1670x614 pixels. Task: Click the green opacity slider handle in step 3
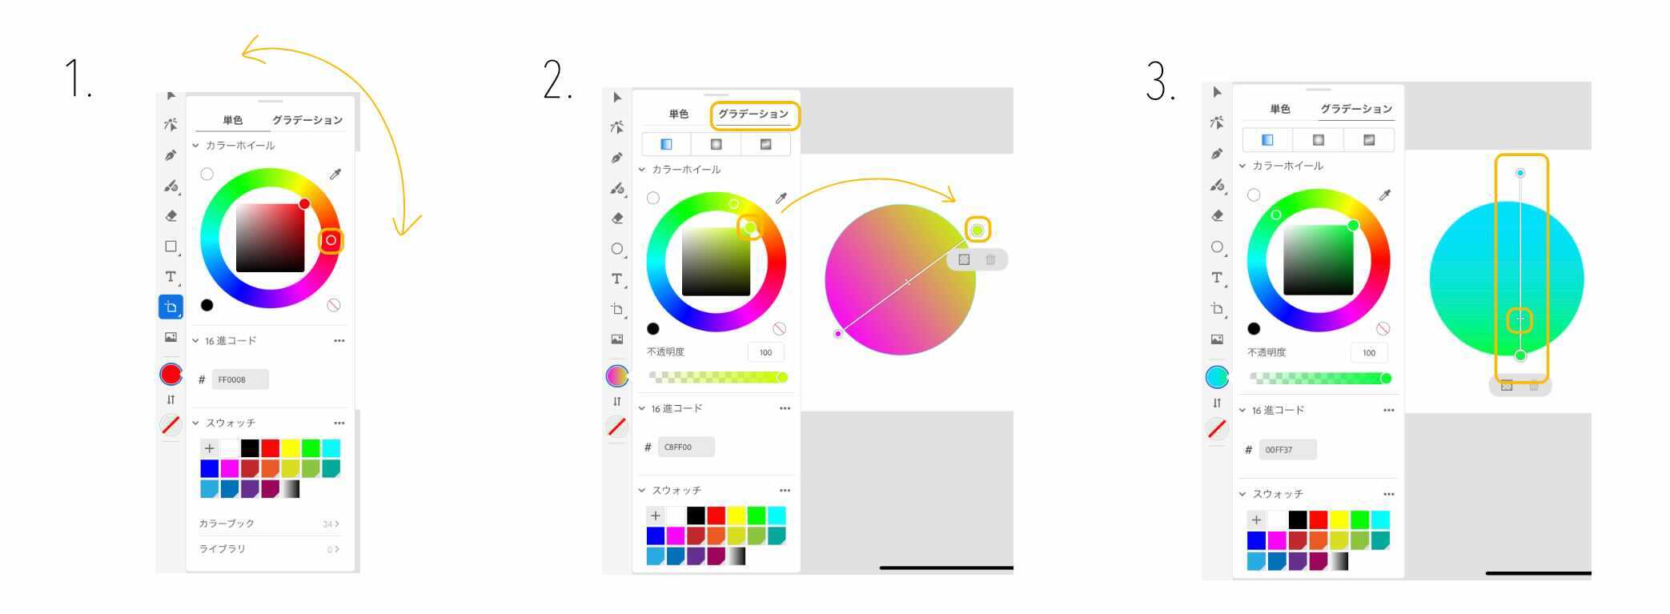click(1386, 378)
